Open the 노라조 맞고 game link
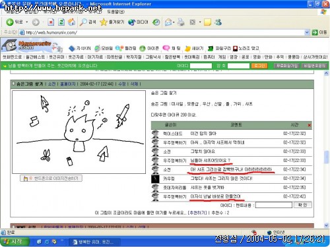Image resolution: width=330 pixels, height=247 pixels. tap(246, 48)
